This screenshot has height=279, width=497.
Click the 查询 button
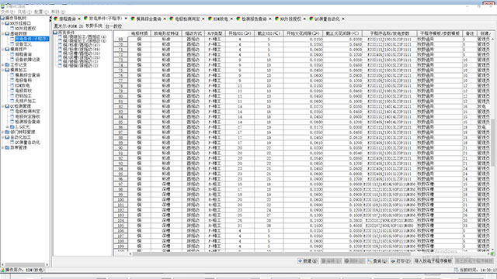(377, 261)
